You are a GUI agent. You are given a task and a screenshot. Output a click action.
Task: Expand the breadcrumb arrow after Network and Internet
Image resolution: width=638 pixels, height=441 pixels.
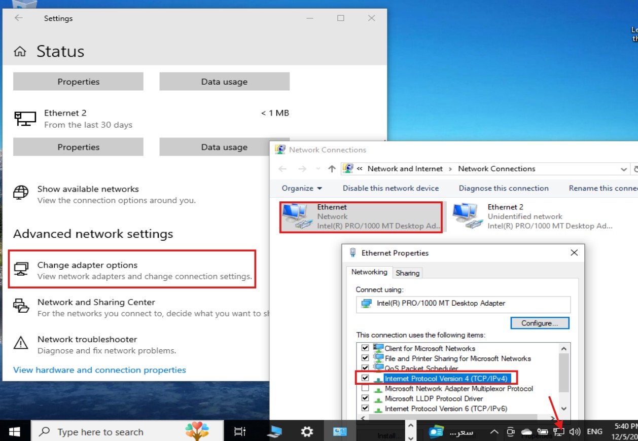pyautogui.click(x=450, y=169)
